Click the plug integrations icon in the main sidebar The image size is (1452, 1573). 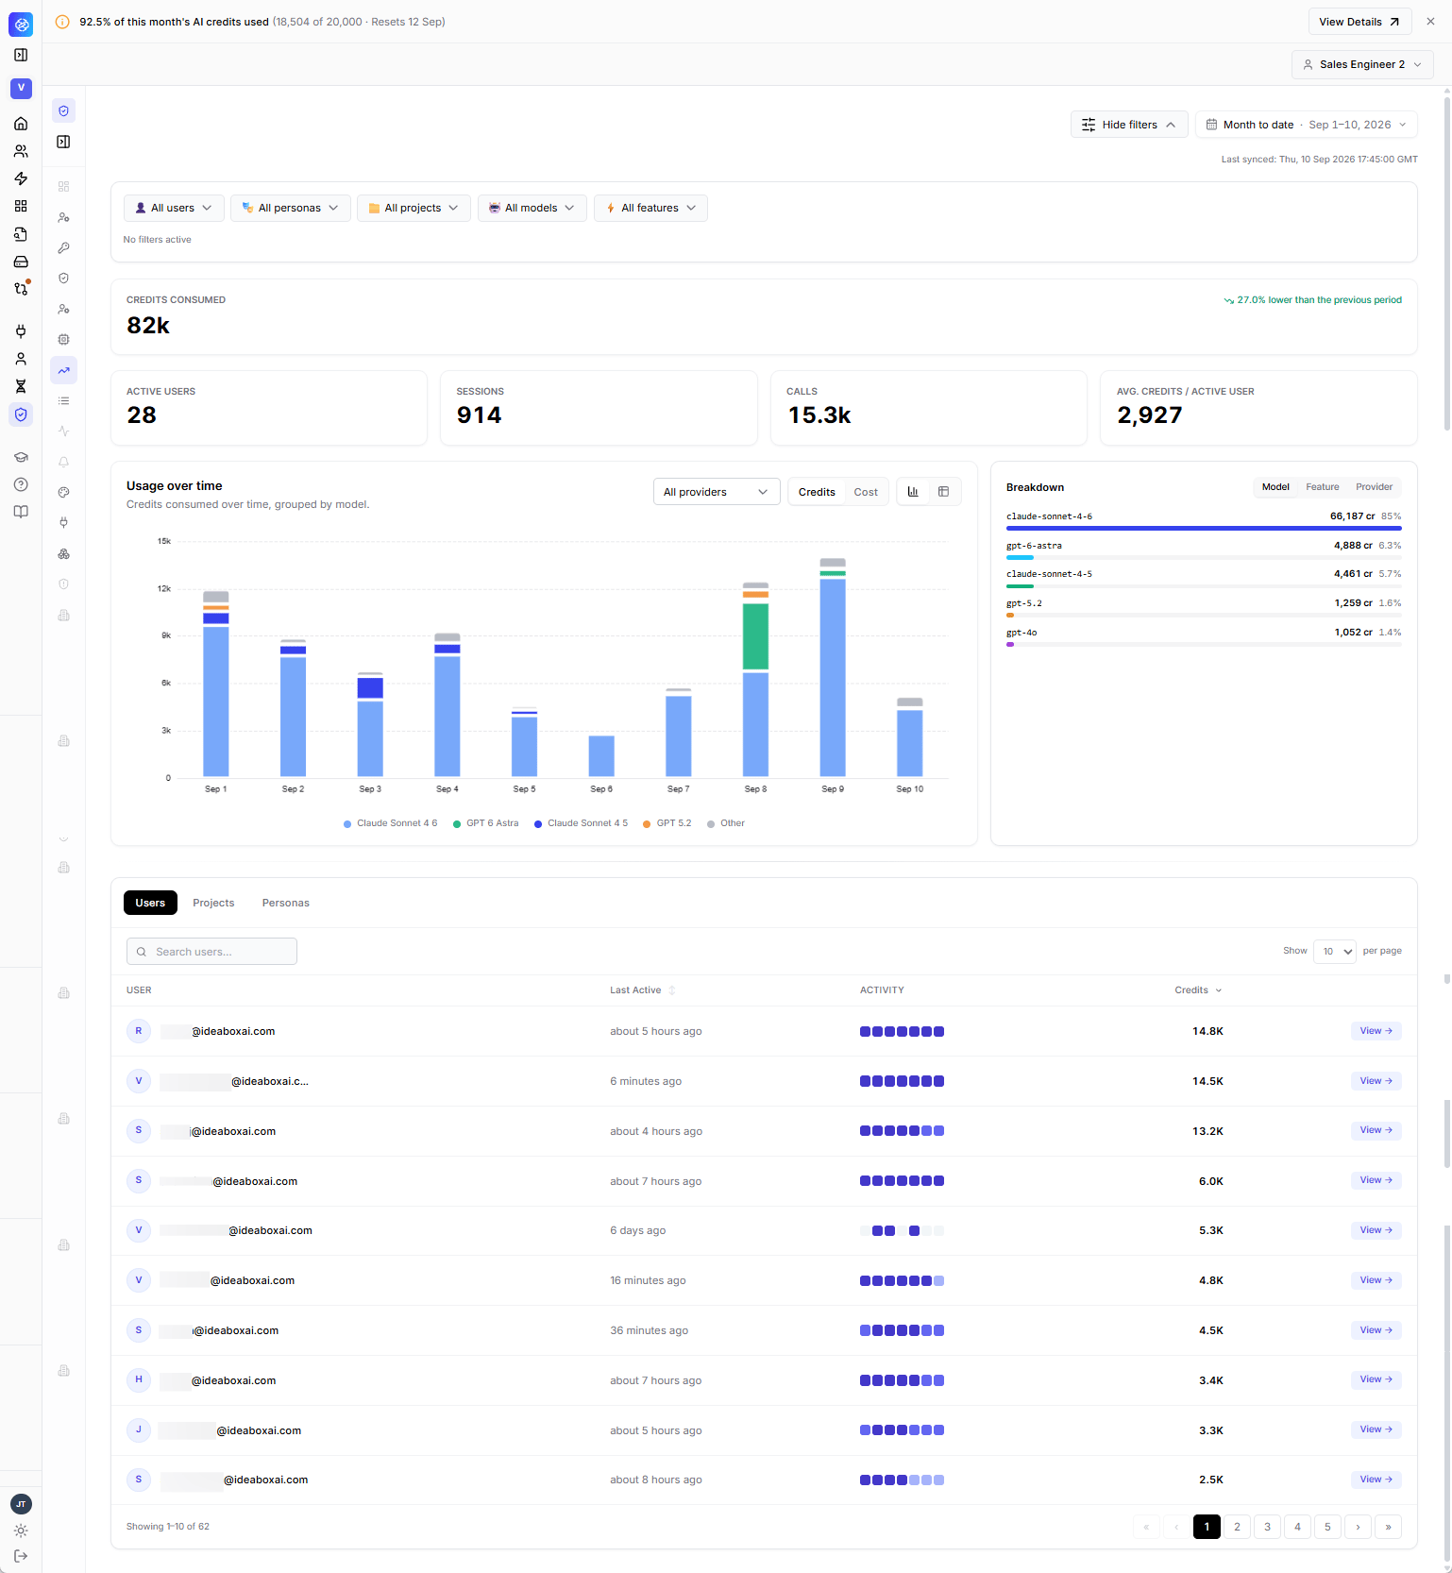pyautogui.click(x=21, y=331)
